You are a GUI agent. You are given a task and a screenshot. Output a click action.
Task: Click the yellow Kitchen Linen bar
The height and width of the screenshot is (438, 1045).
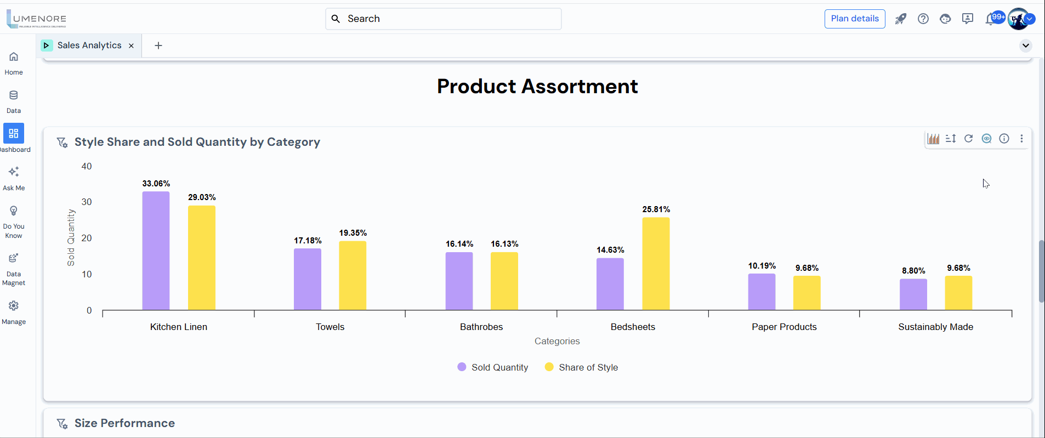(202, 258)
